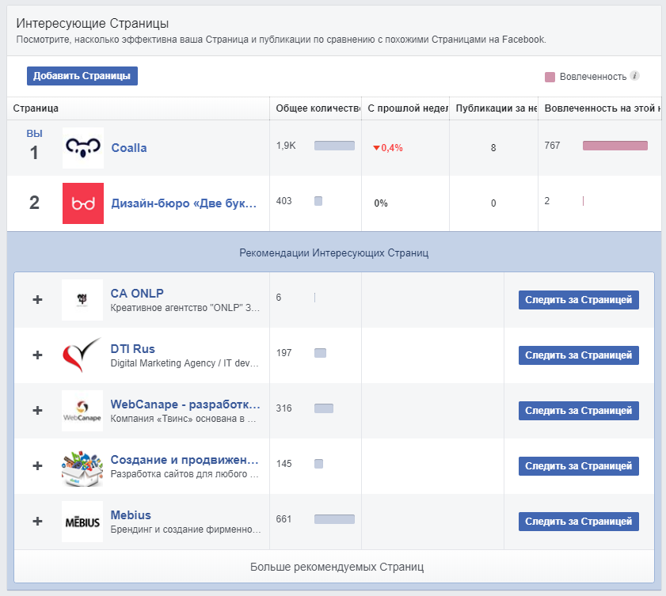Open the Создание и продвижен… link

(x=185, y=460)
